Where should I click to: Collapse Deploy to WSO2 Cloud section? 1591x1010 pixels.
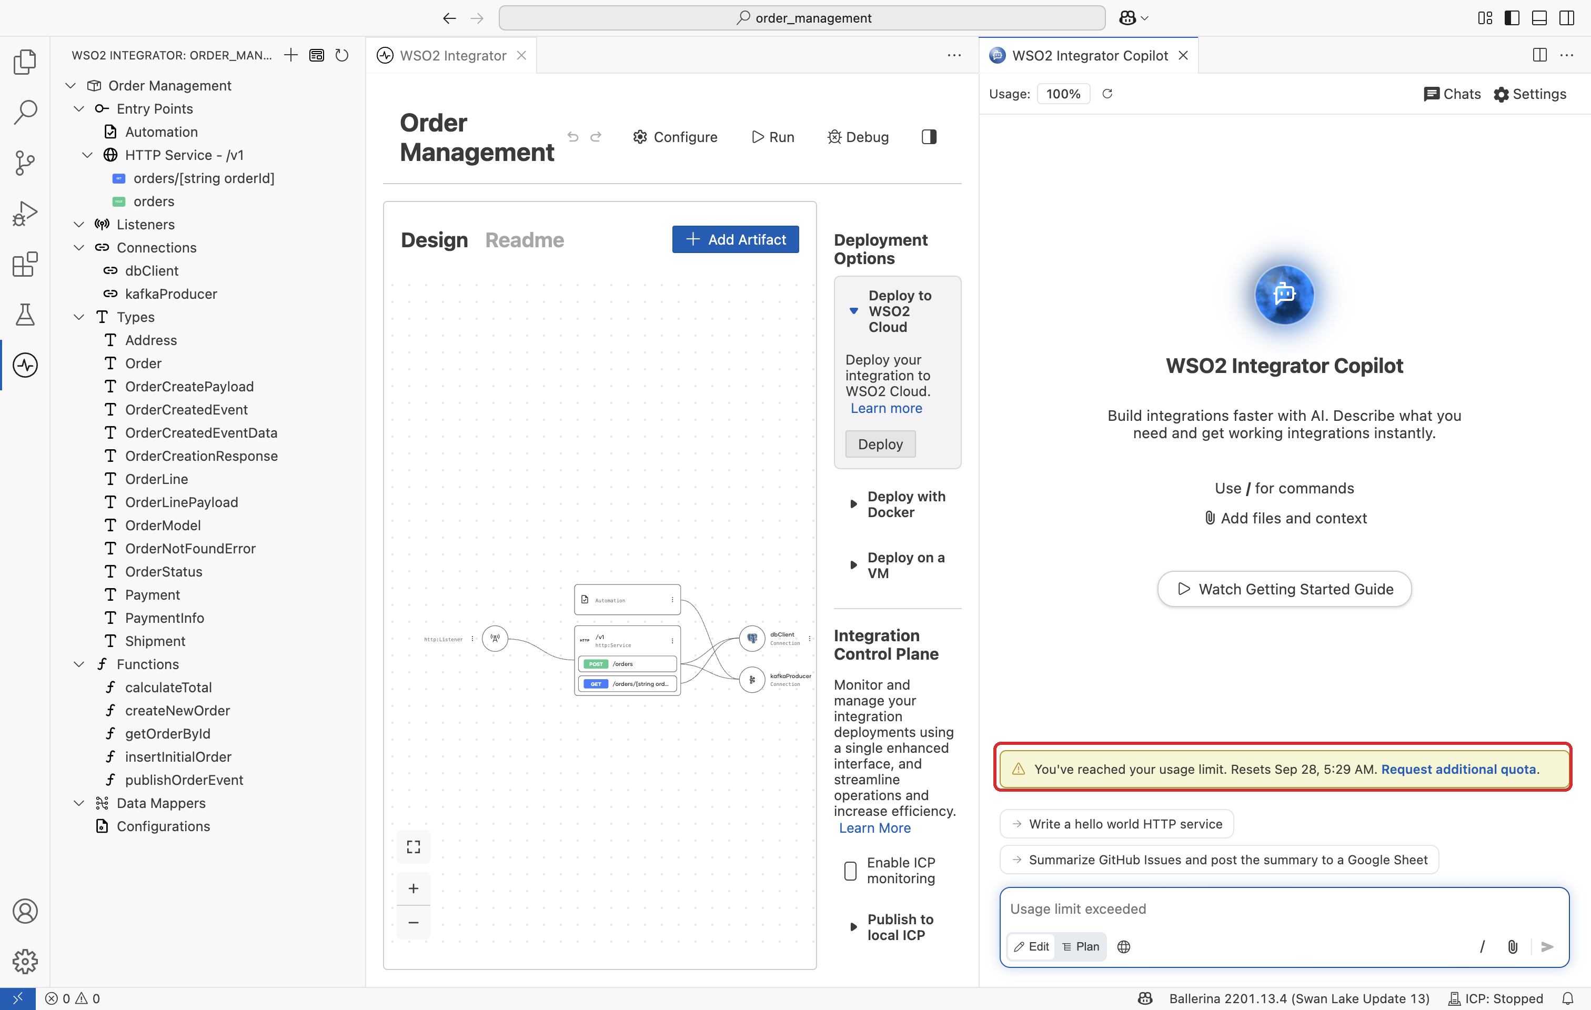[854, 311]
